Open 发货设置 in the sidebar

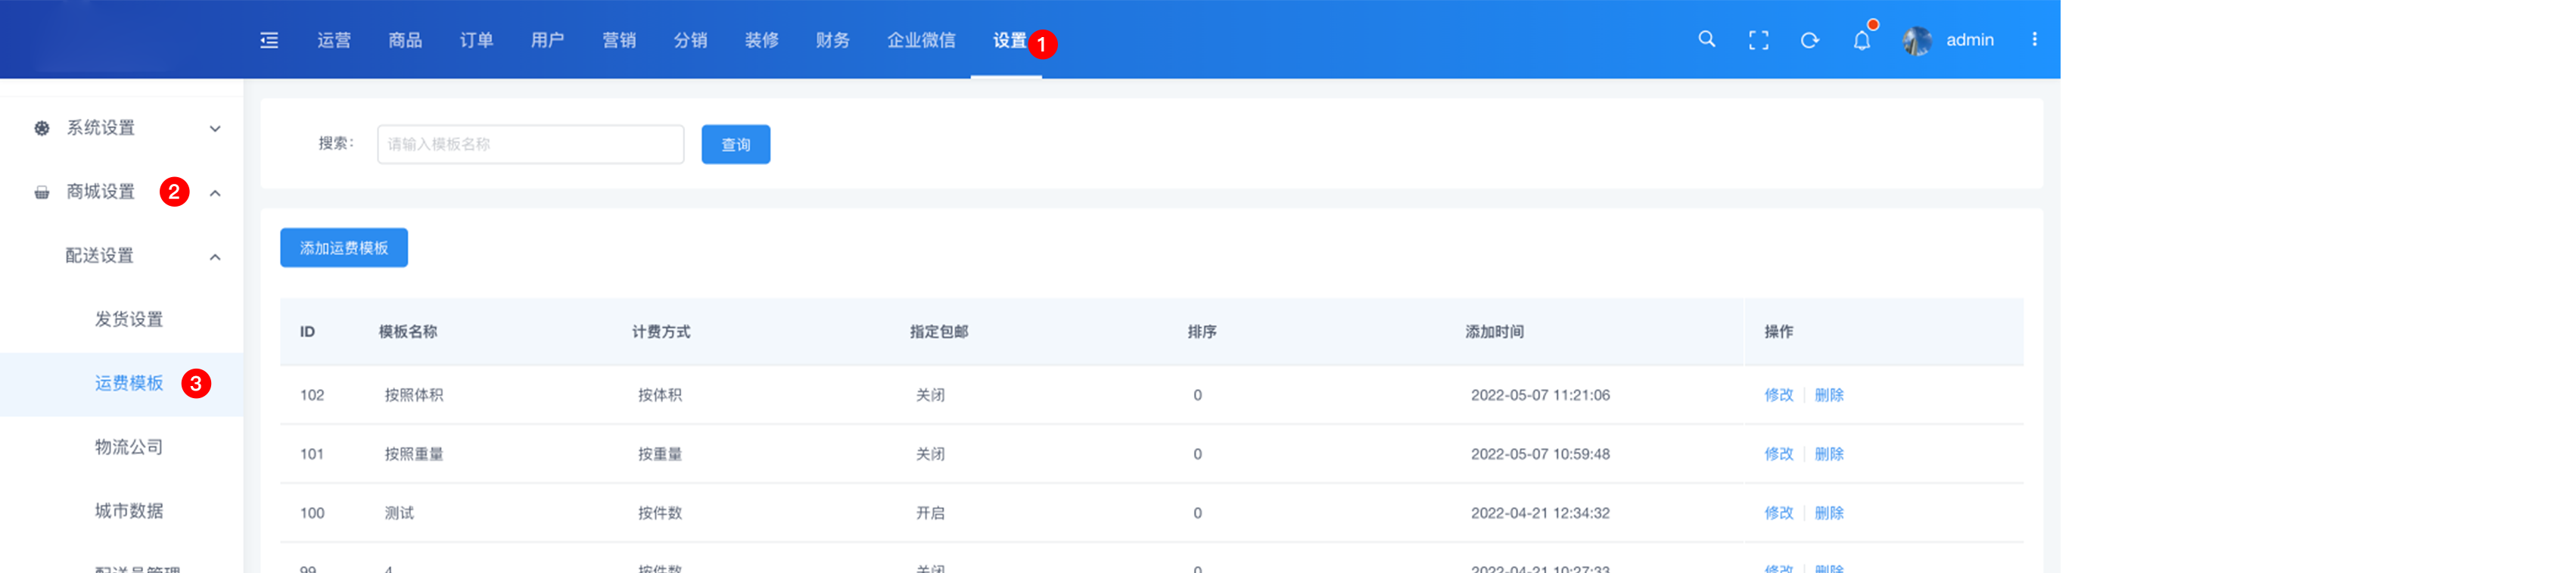pos(129,319)
